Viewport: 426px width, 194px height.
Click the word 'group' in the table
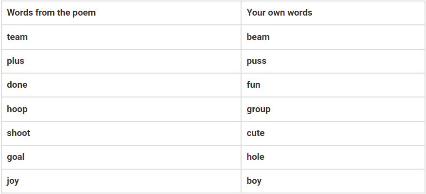pos(258,109)
